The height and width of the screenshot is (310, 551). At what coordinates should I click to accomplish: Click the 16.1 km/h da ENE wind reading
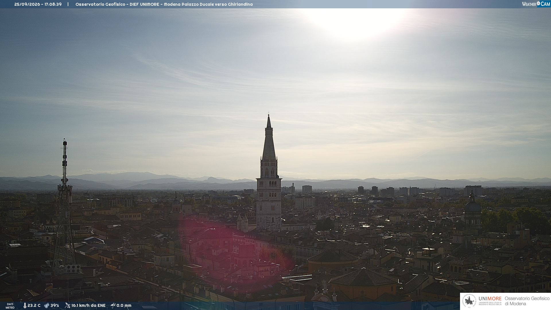pyautogui.click(x=88, y=305)
